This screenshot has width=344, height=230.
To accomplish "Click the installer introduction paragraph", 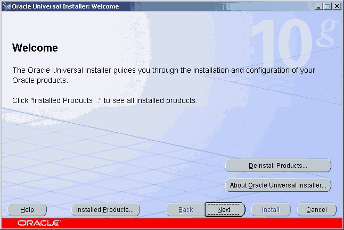I will (160, 75).
